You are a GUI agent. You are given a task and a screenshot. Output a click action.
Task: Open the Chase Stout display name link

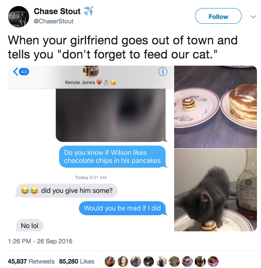57,11
